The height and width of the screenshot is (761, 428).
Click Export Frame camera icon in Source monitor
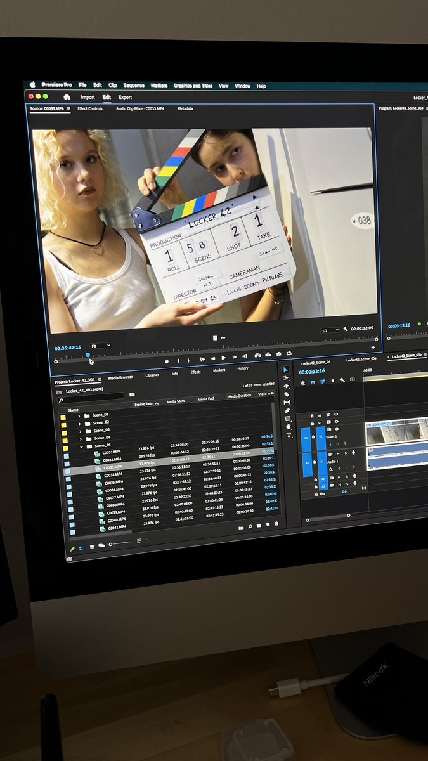click(x=279, y=354)
